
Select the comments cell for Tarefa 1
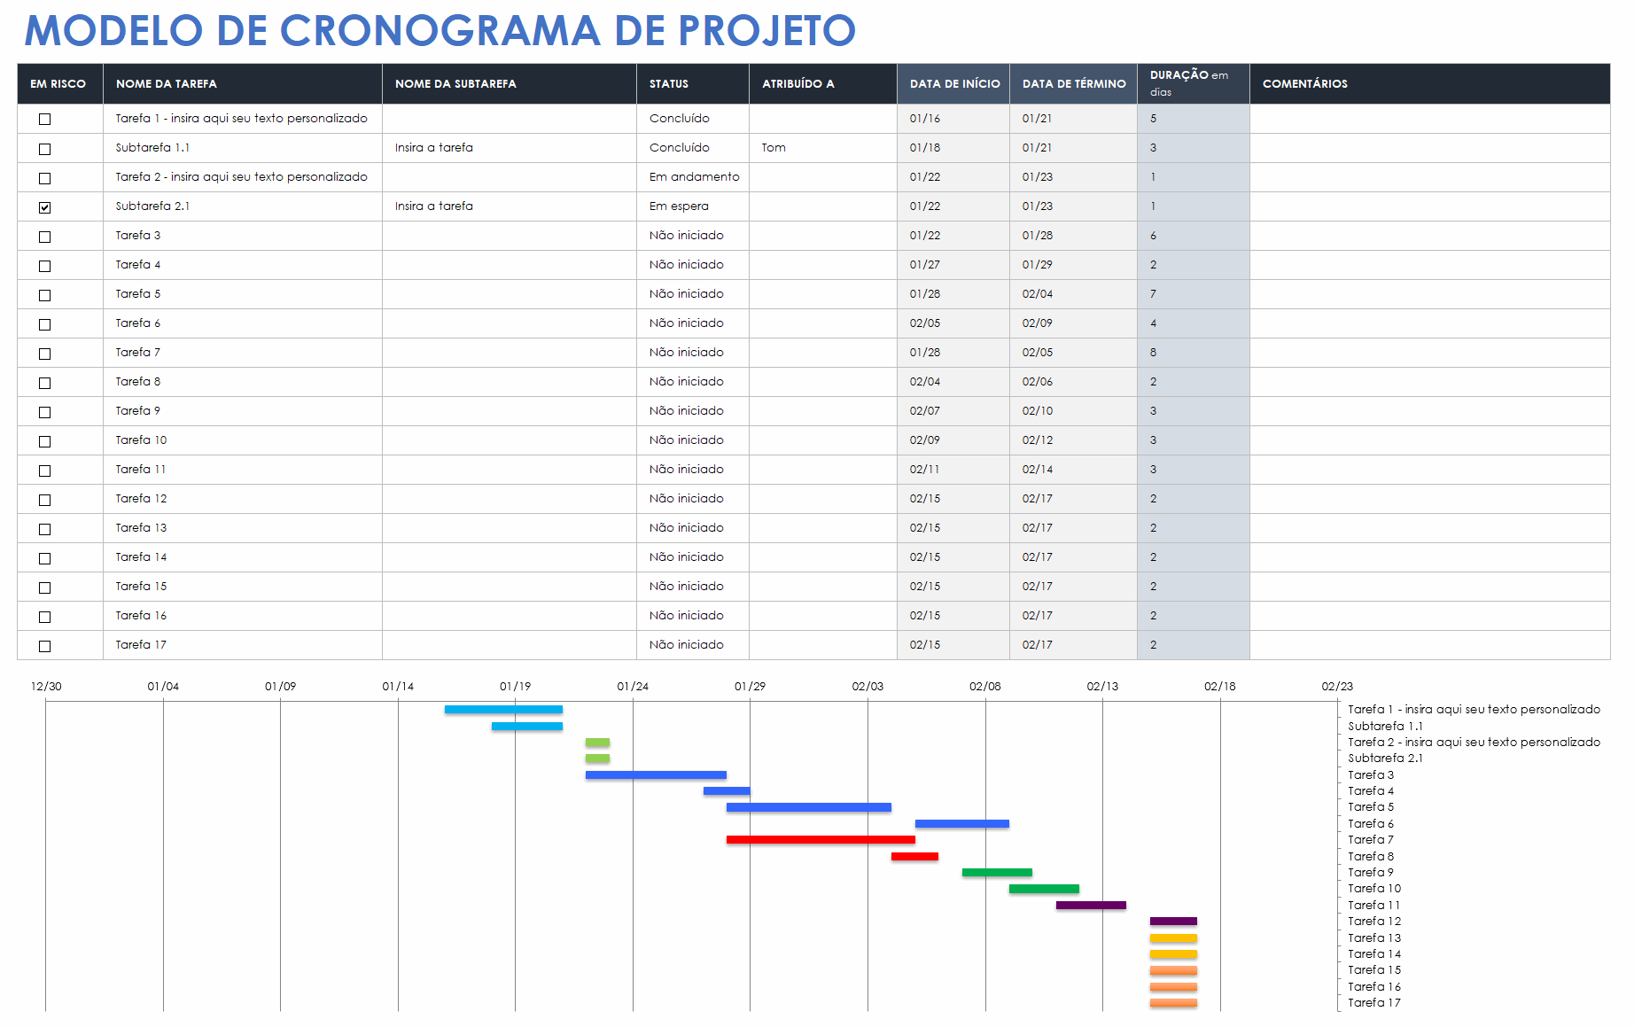pyautogui.click(x=1430, y=119)
